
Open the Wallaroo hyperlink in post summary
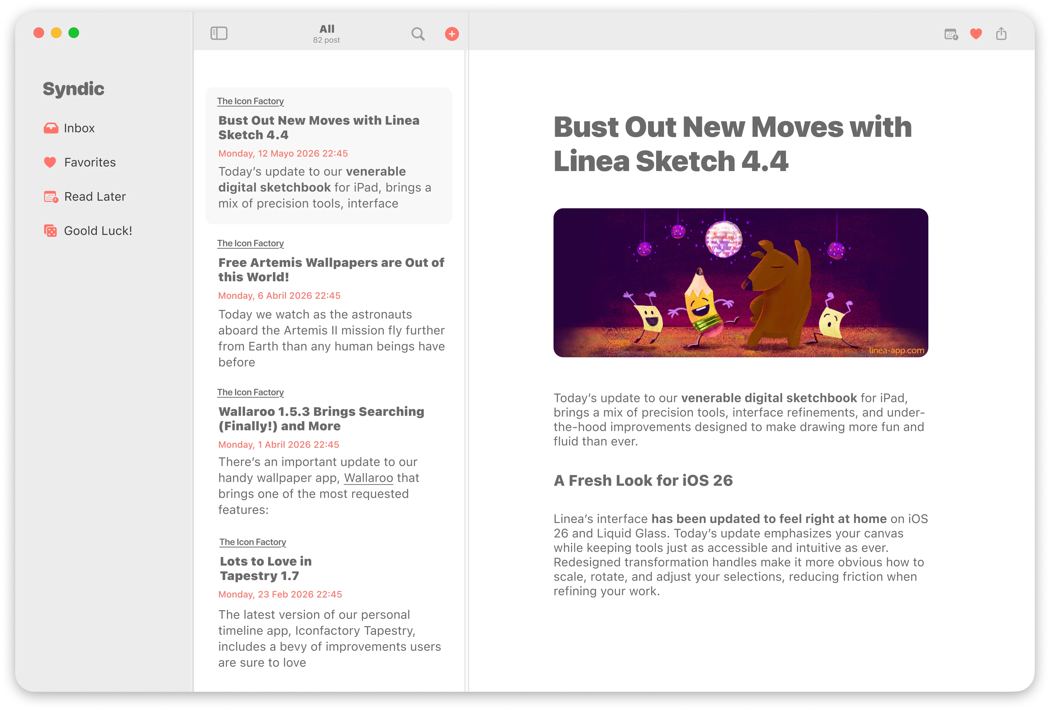point(368,478)
